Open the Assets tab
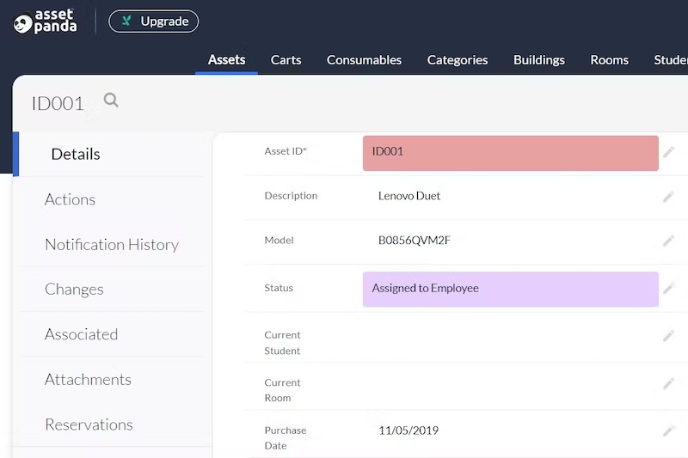The height and width of the screenshot is (458, 688). (x=226, y=60)
